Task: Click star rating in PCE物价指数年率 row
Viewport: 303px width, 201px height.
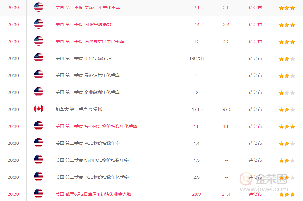Action: coord(287,144)
